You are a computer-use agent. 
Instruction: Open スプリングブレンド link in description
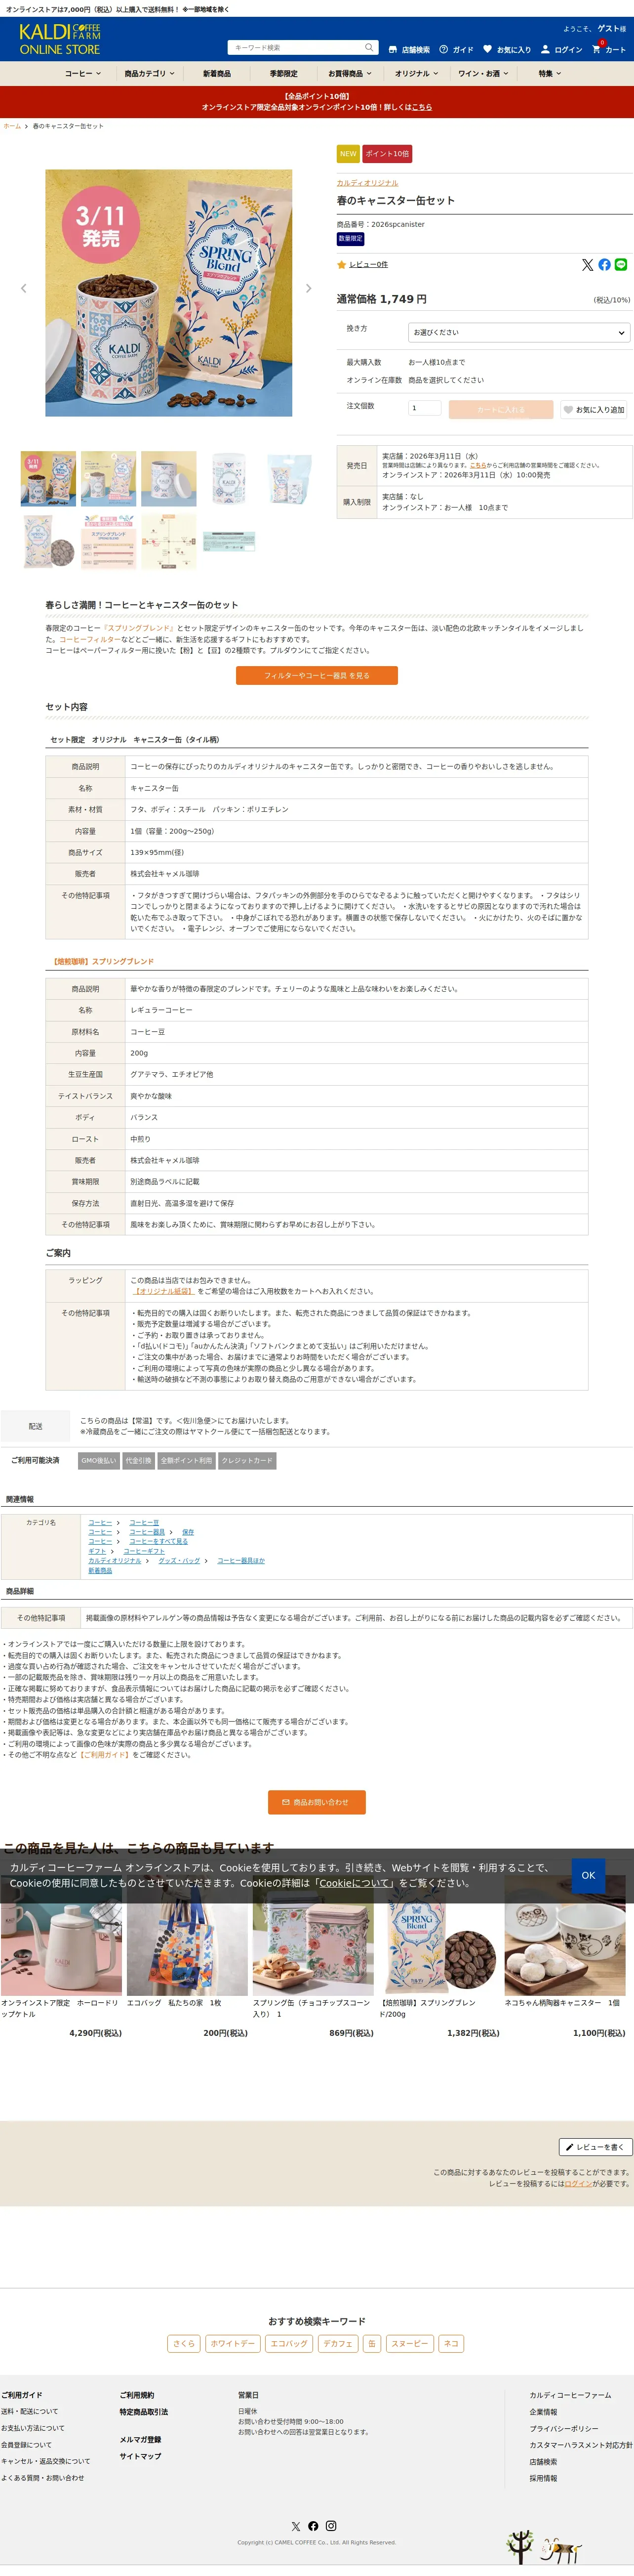coord(138,628)
